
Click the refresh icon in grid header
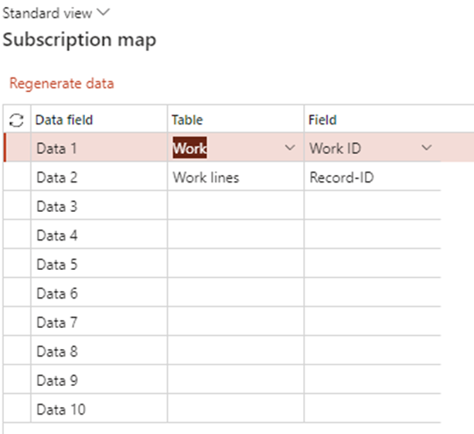pyautogui.click(x=16, y=120)
